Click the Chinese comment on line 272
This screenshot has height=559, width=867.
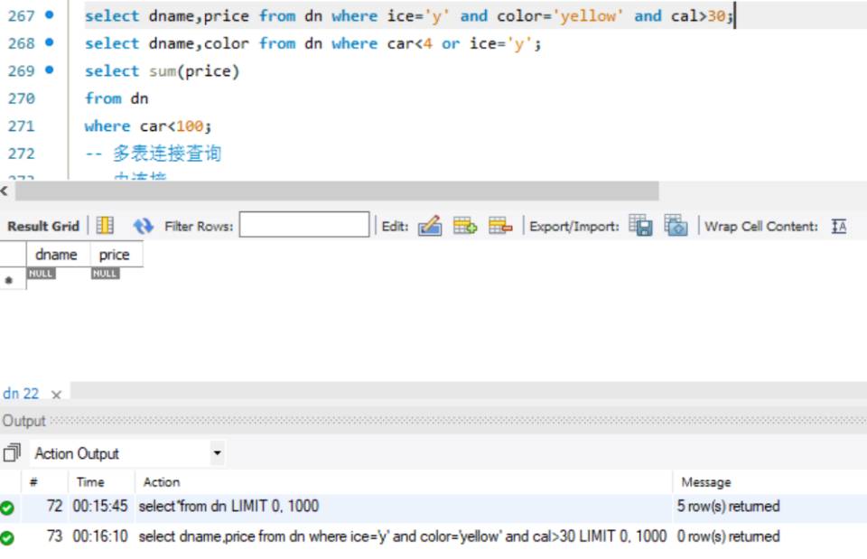154,154
